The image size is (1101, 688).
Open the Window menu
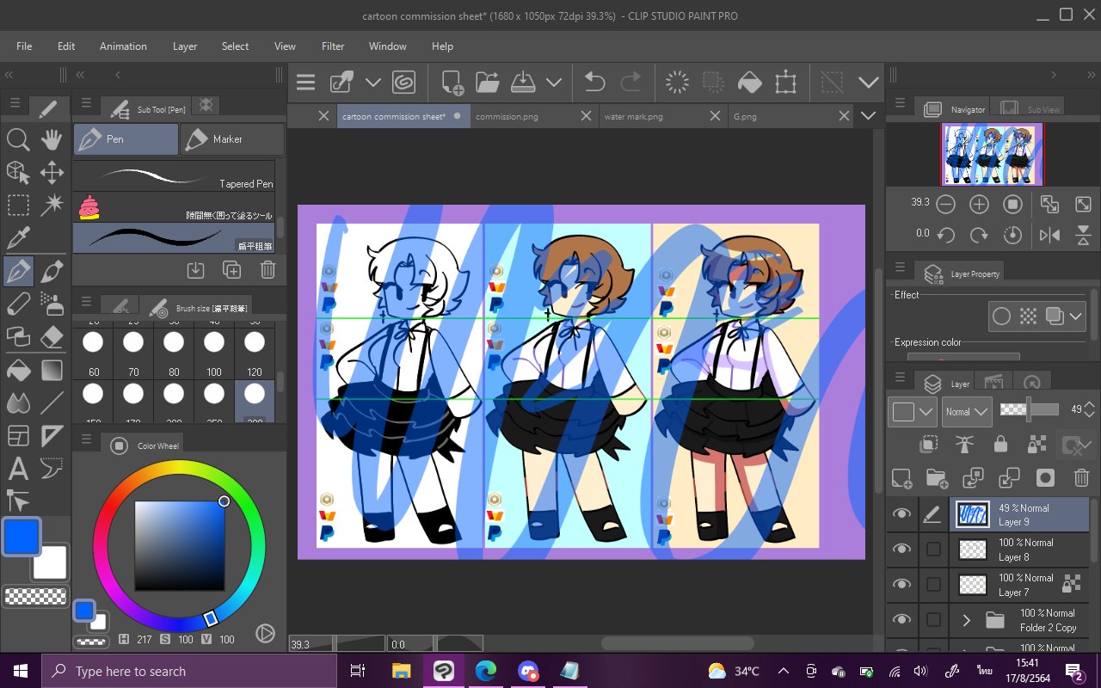pos(388,46)
